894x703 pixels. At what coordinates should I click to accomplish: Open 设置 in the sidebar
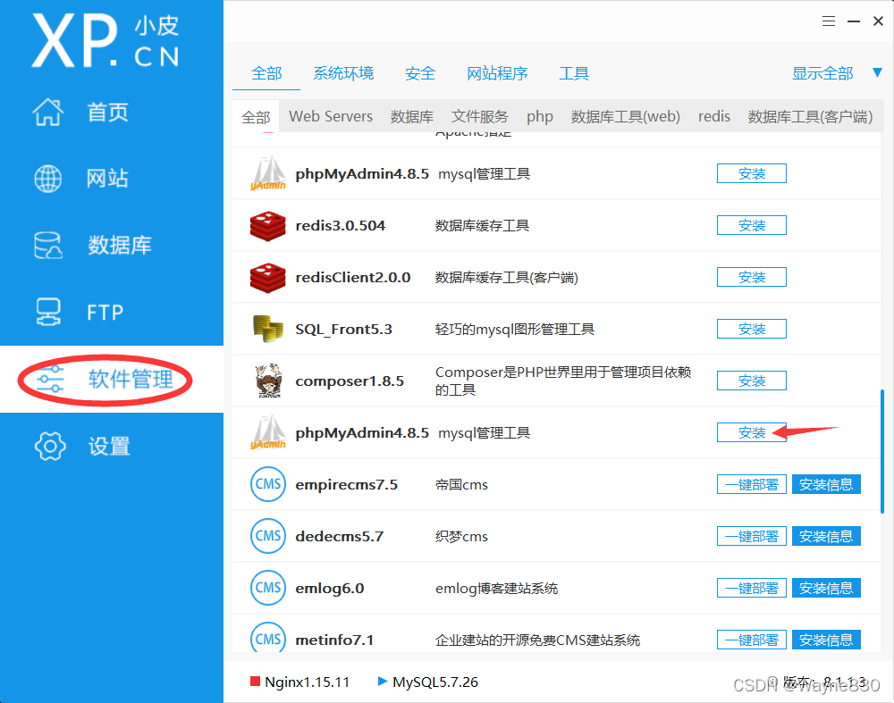(x=109, y=446)
